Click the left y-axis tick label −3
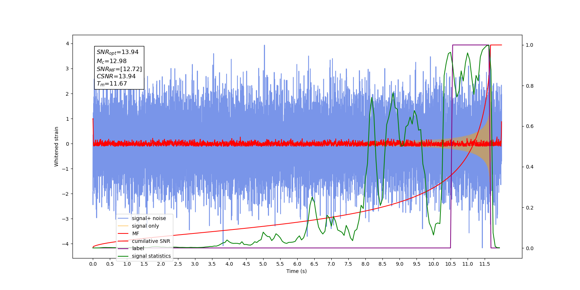This screenshot has width=580, height=290. [65, 219]
